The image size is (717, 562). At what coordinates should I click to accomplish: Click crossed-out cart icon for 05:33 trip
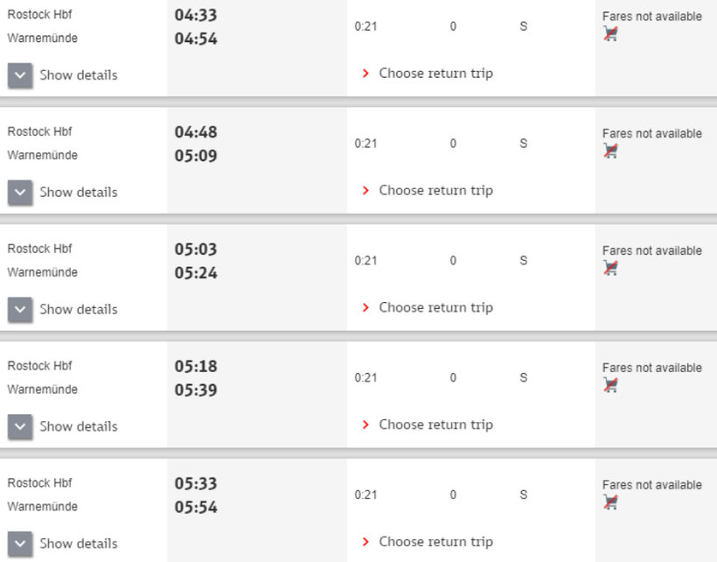(x=610, y=502)
